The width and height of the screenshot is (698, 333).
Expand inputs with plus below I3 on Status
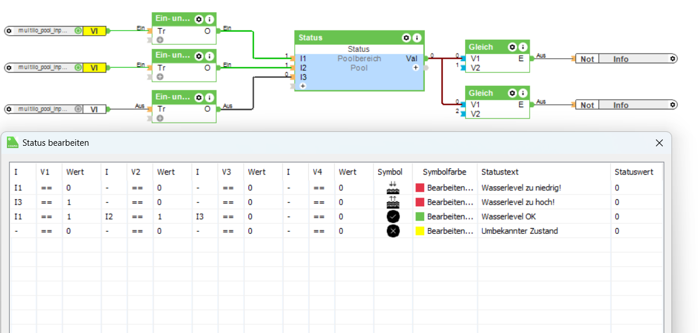pyautogui.click(x=303, y=86)
